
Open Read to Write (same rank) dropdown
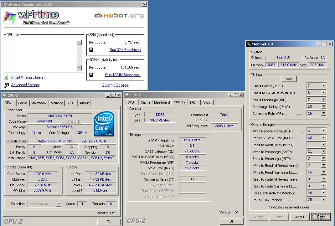[323, 186]
